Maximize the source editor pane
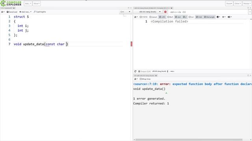 tap(128, 8)
